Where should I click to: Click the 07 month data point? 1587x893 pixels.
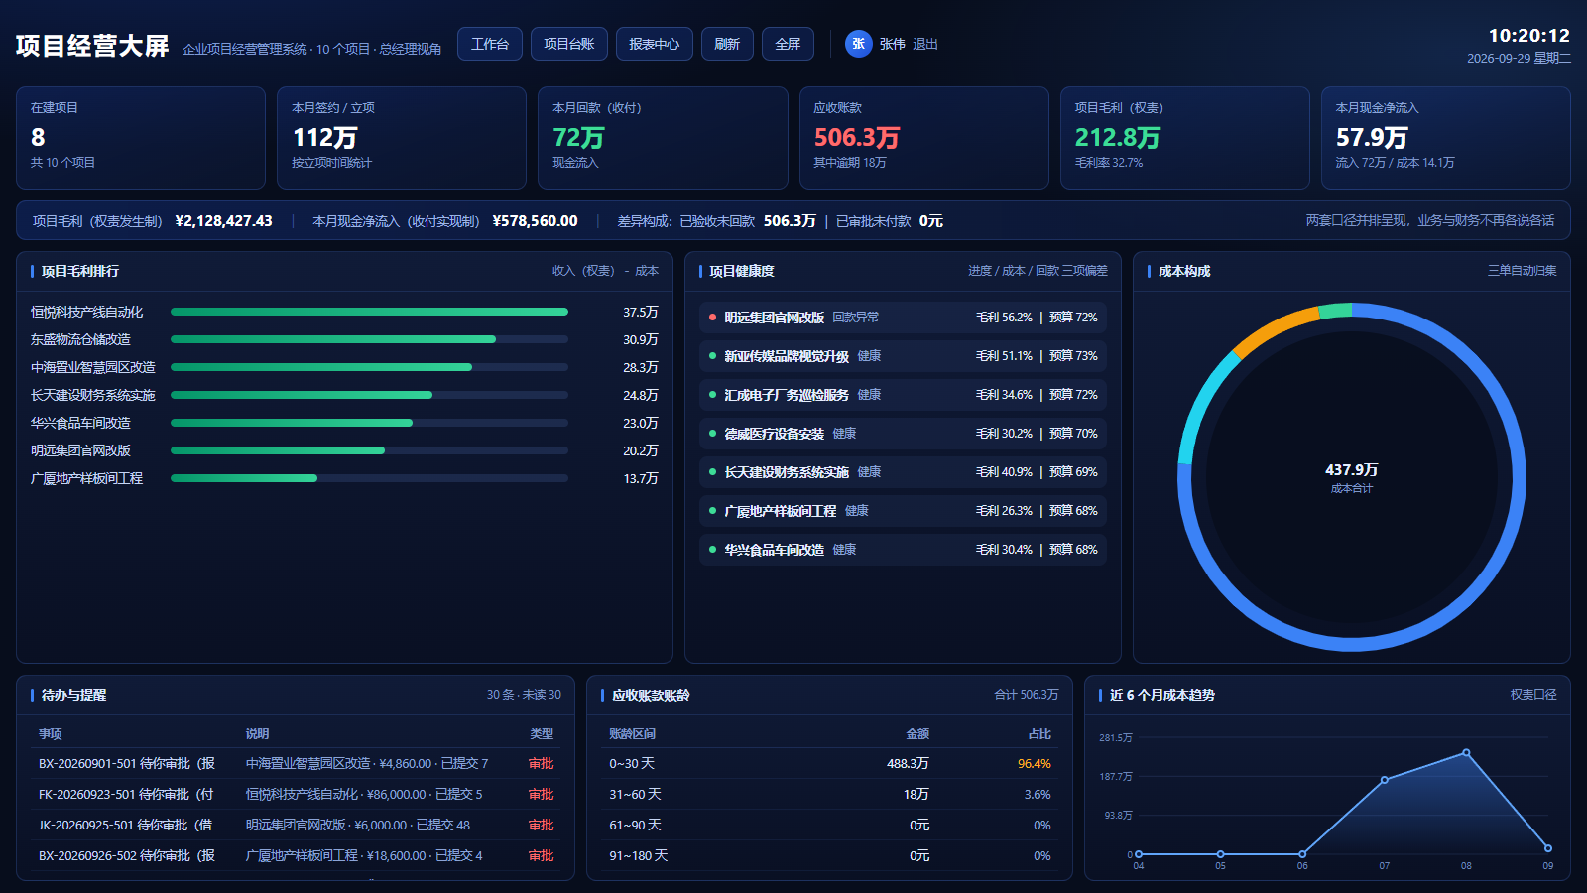pos(1385,780)
